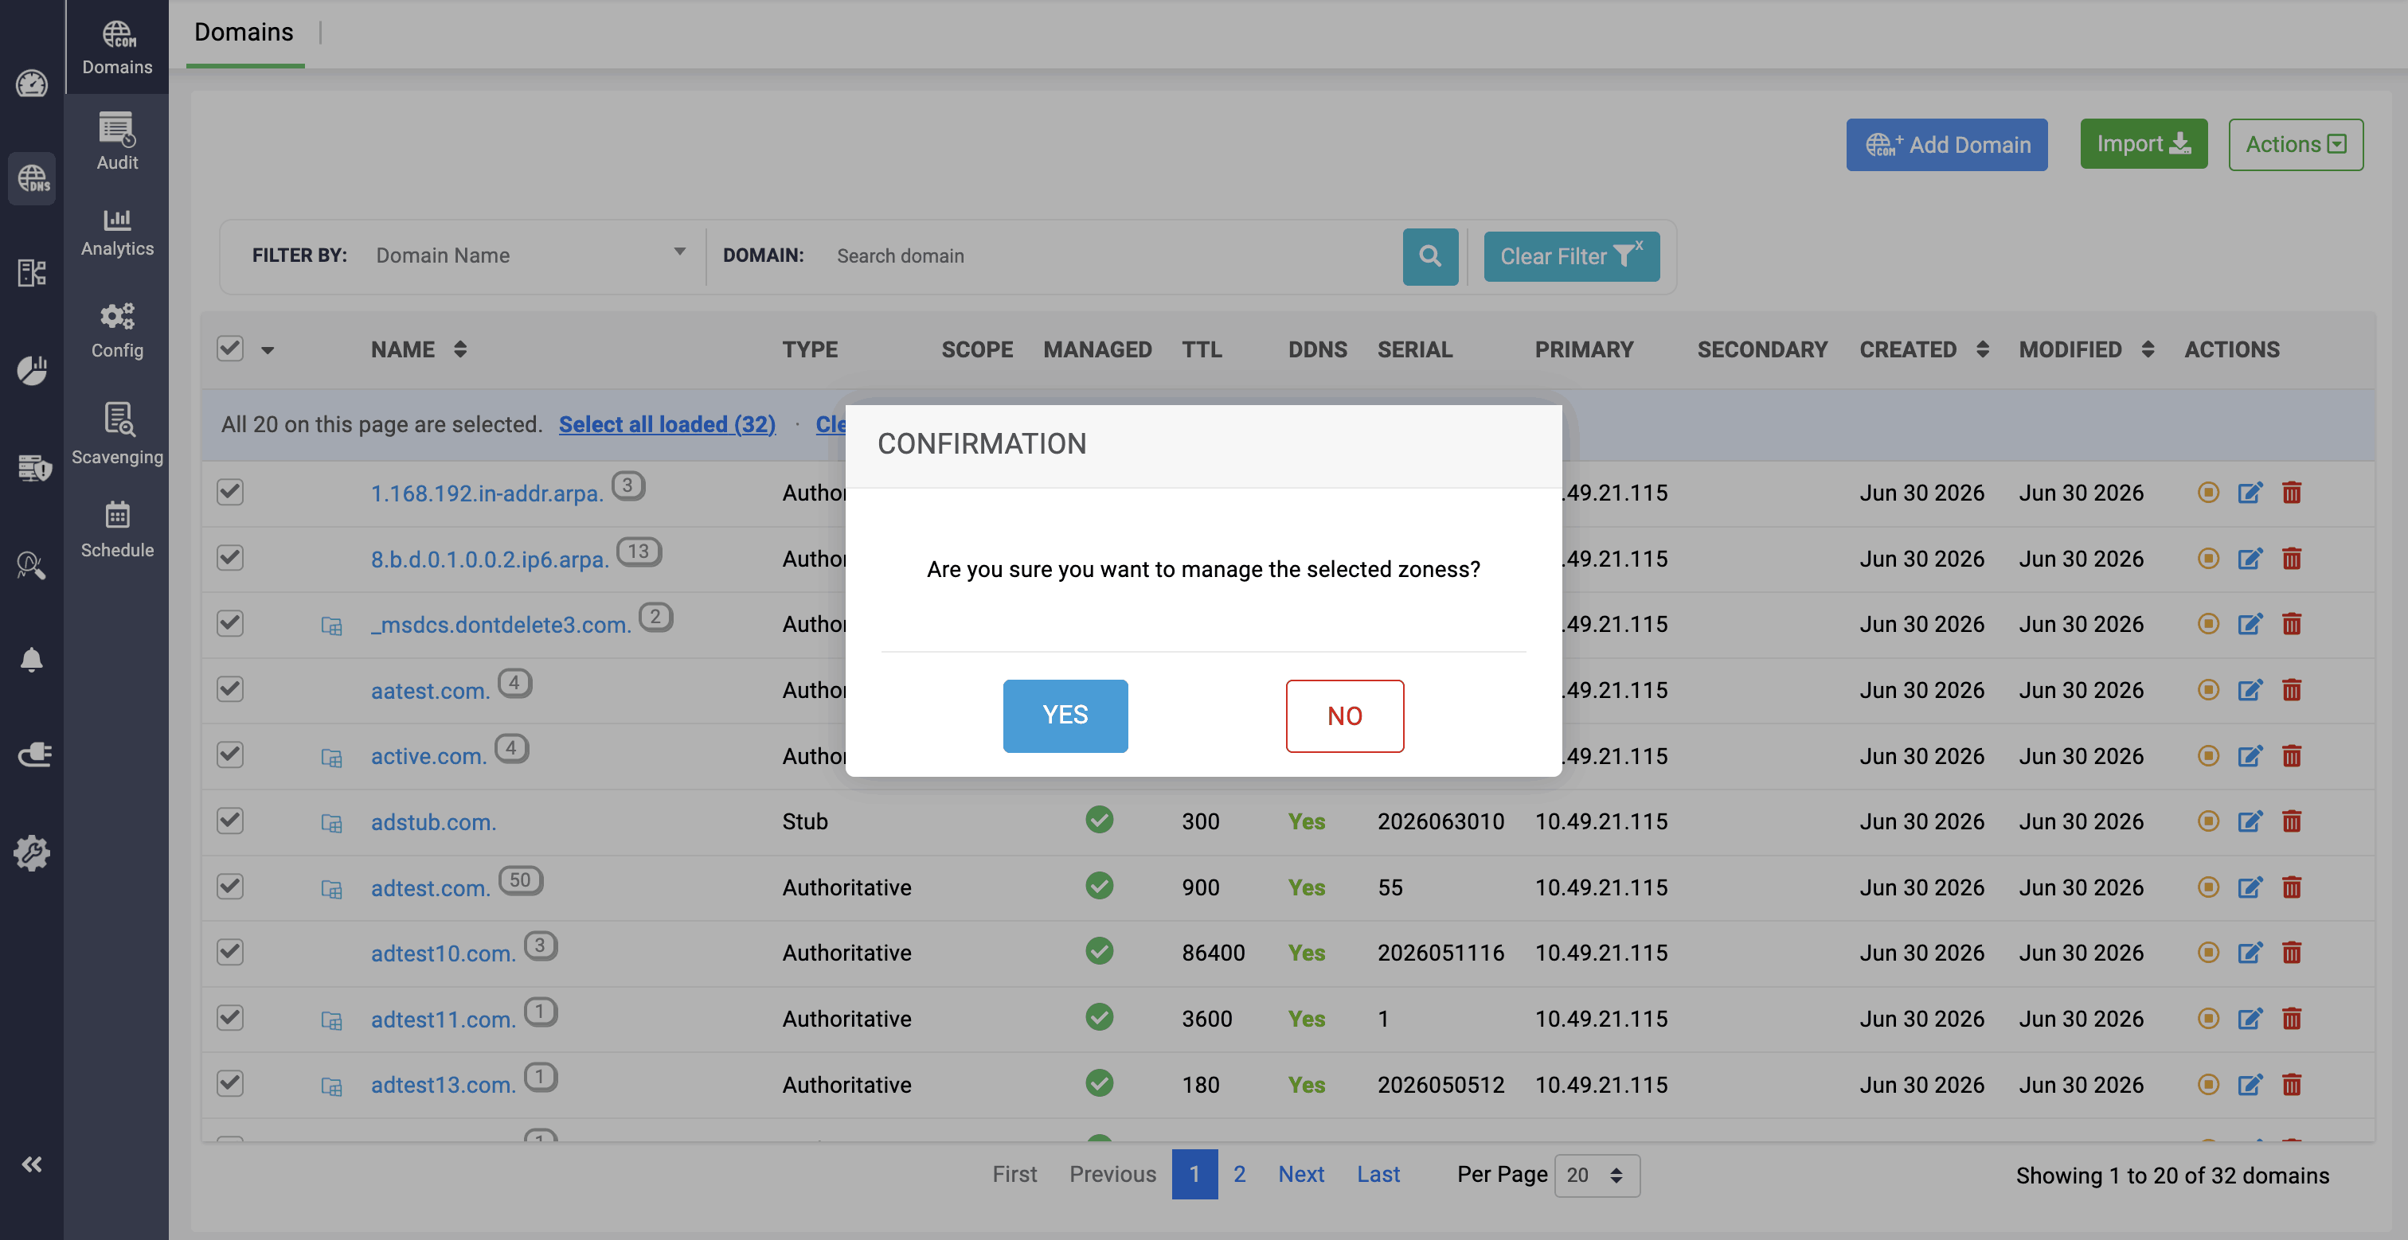Viewport: 2408px width, 1240px height.
Task: Uncheck the adtest10.com. row checkbox
Action: pos(230,952)
